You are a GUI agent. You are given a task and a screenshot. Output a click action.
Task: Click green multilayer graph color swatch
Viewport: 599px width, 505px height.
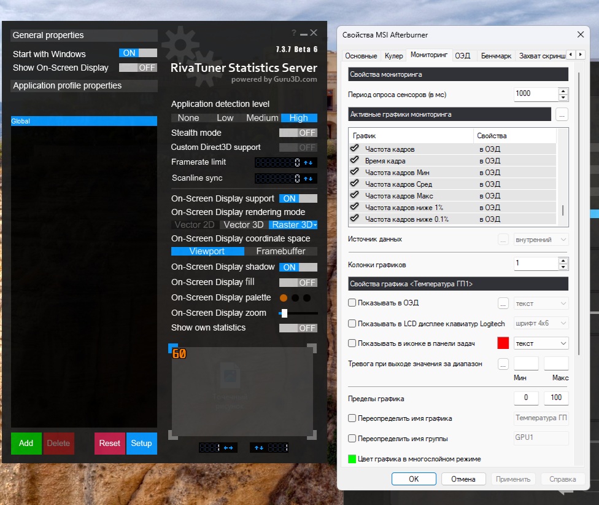point(352,459)
